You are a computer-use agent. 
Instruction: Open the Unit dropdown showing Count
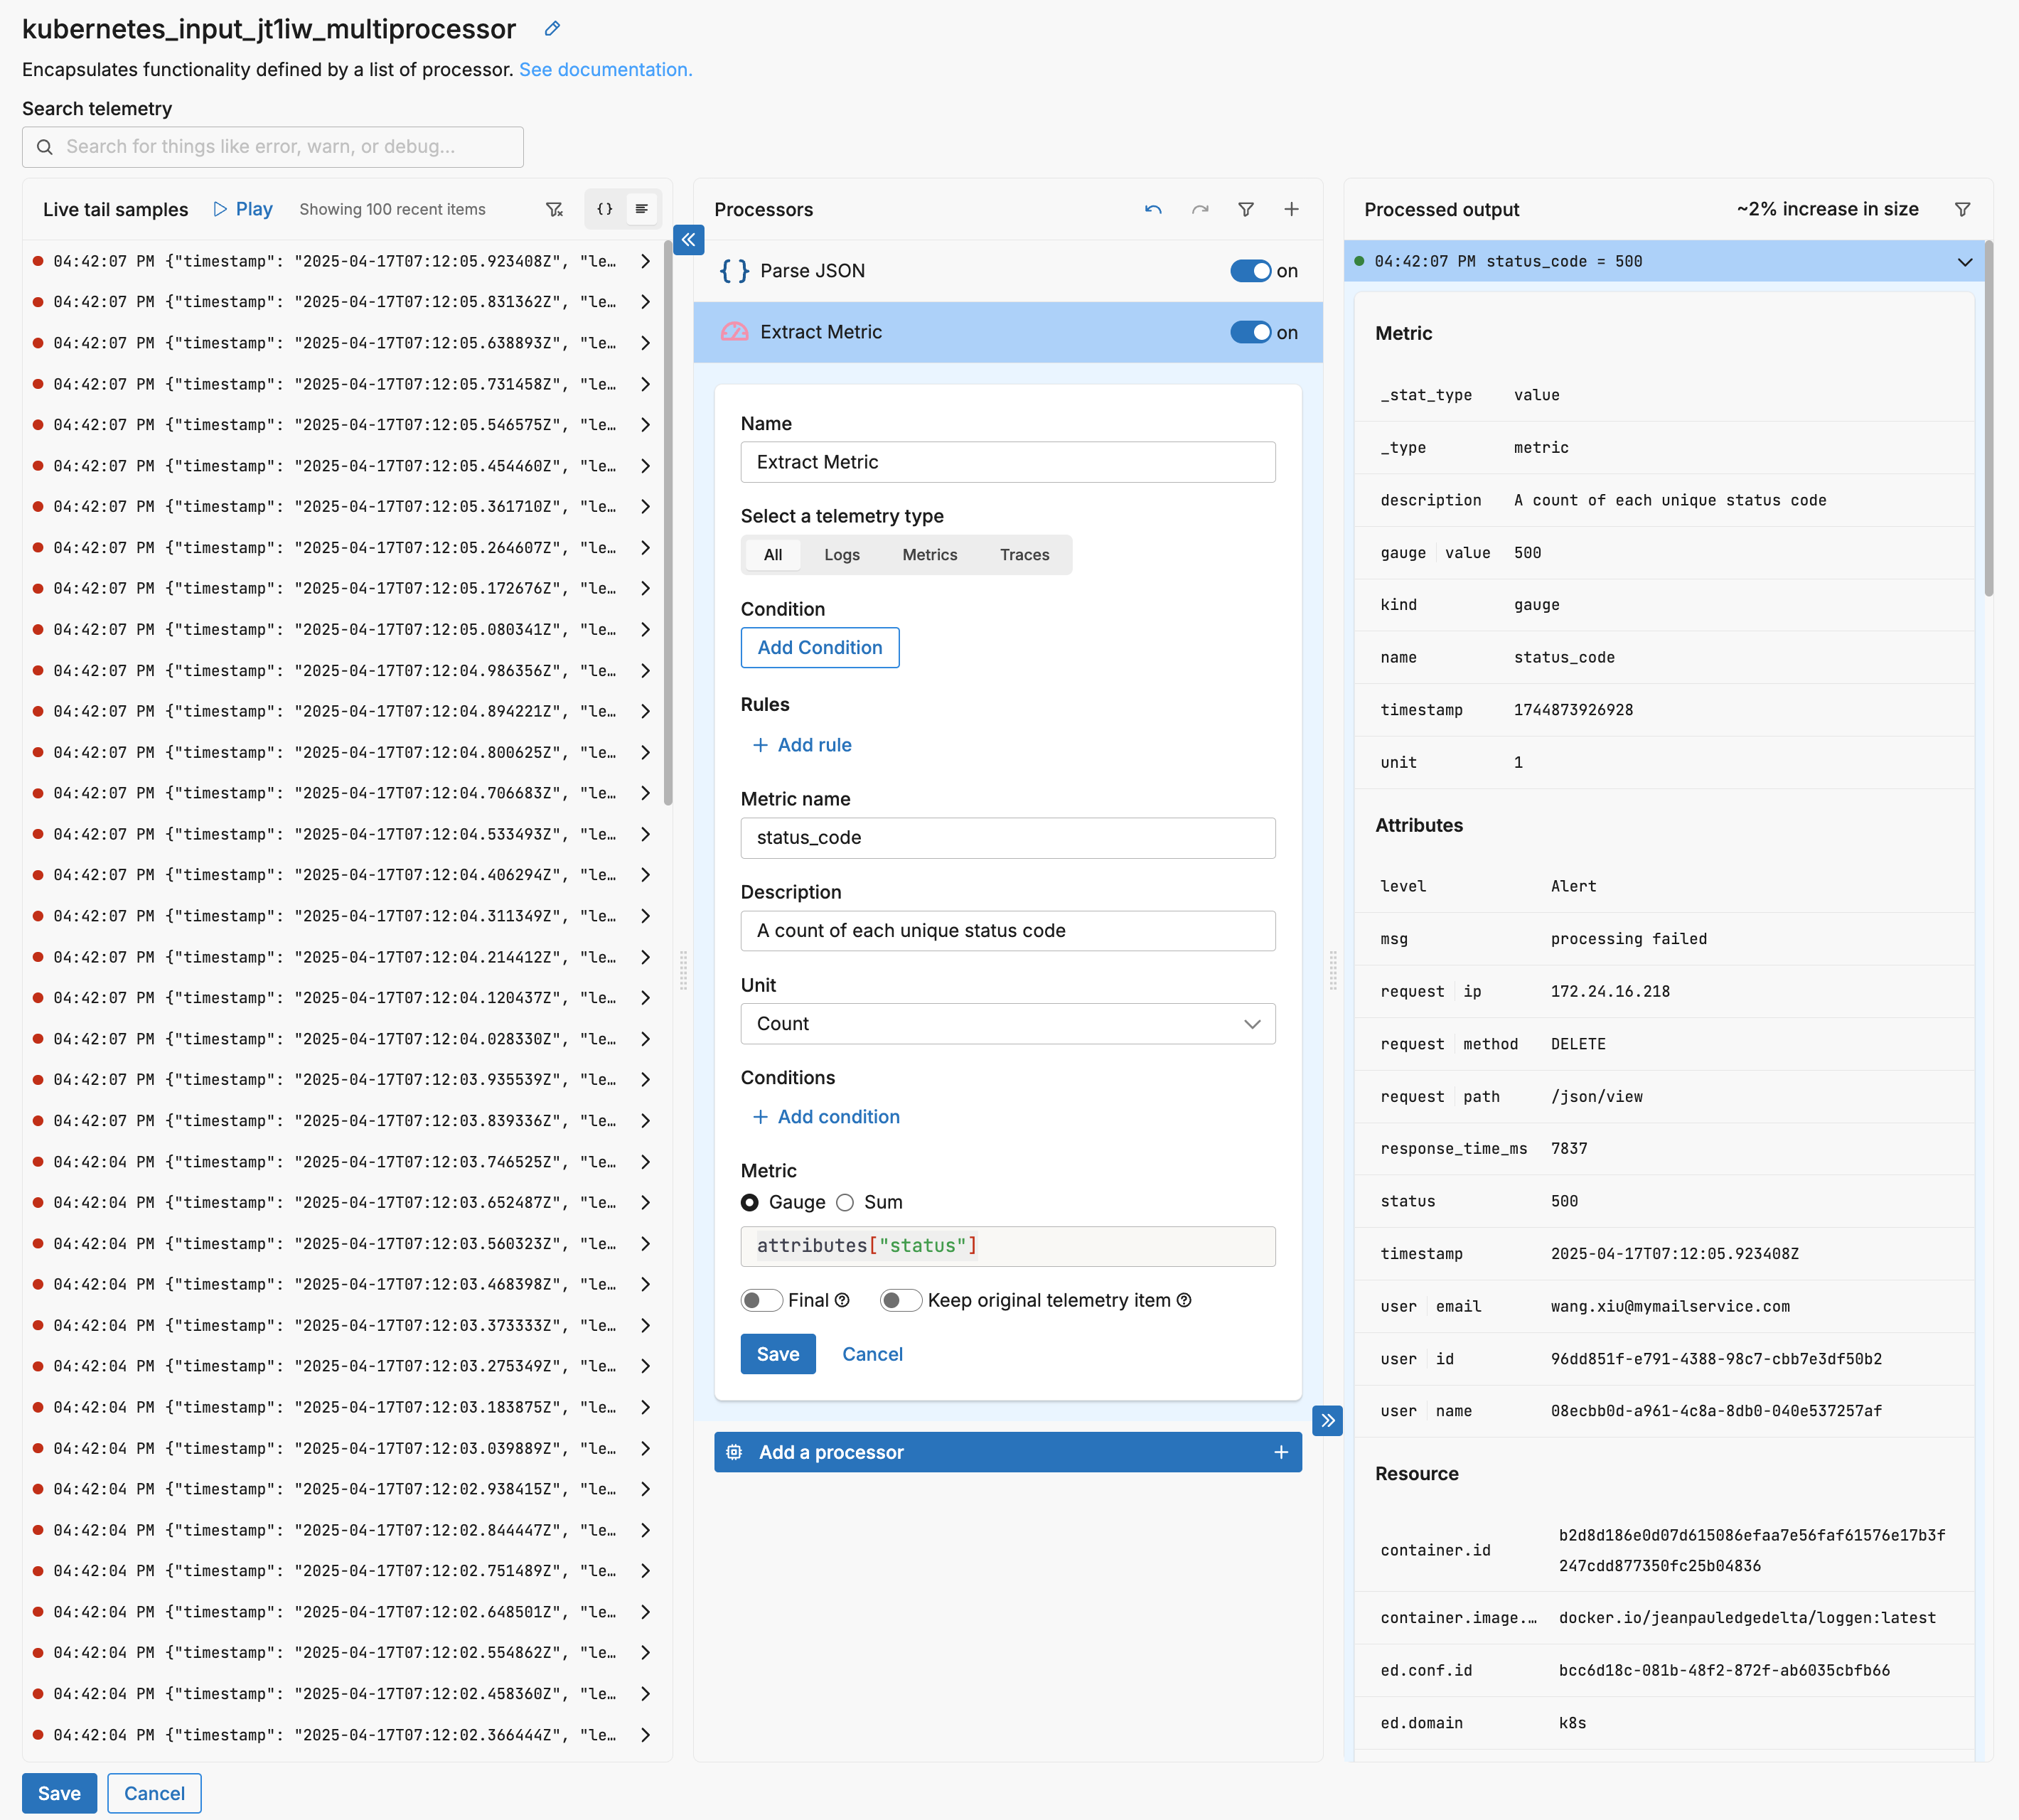click(x=1007, y=1023)
